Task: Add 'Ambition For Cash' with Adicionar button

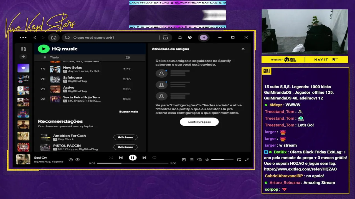Action: point(125,137)
